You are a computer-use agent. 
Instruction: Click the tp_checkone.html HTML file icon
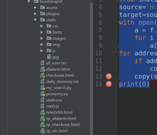[43, 124]
